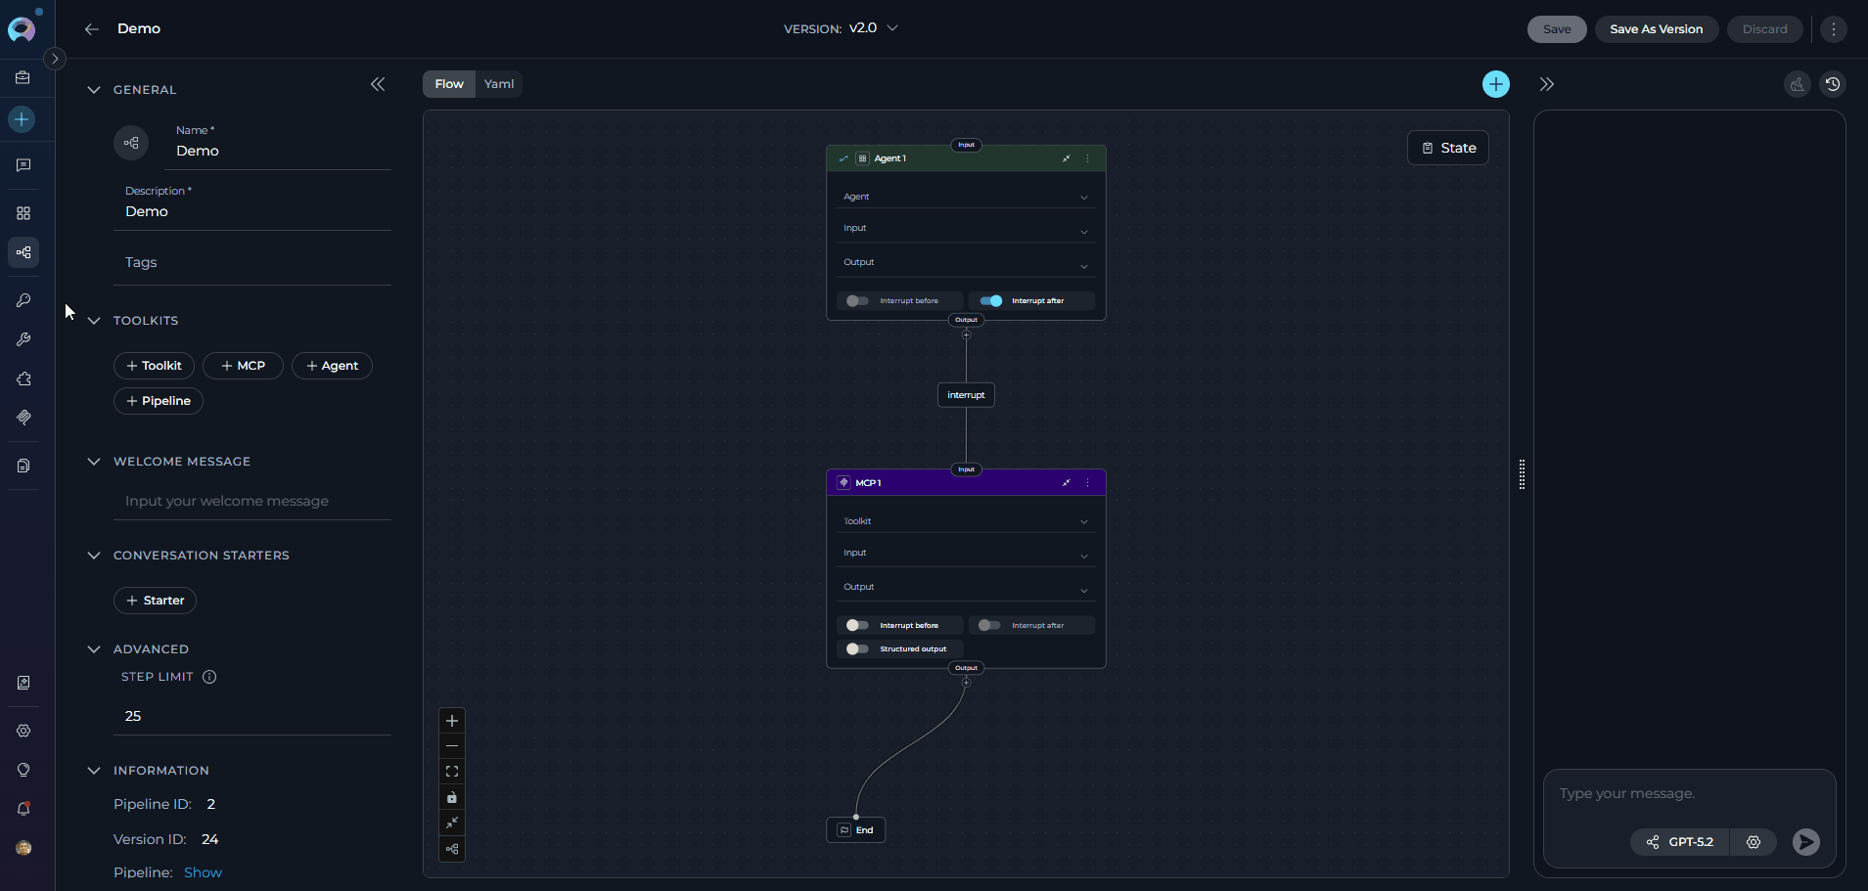The width and height of the screenshot is (1868, 891).
Task: Click the fit-view icon in canvas controls
Action: click(451, 772)
